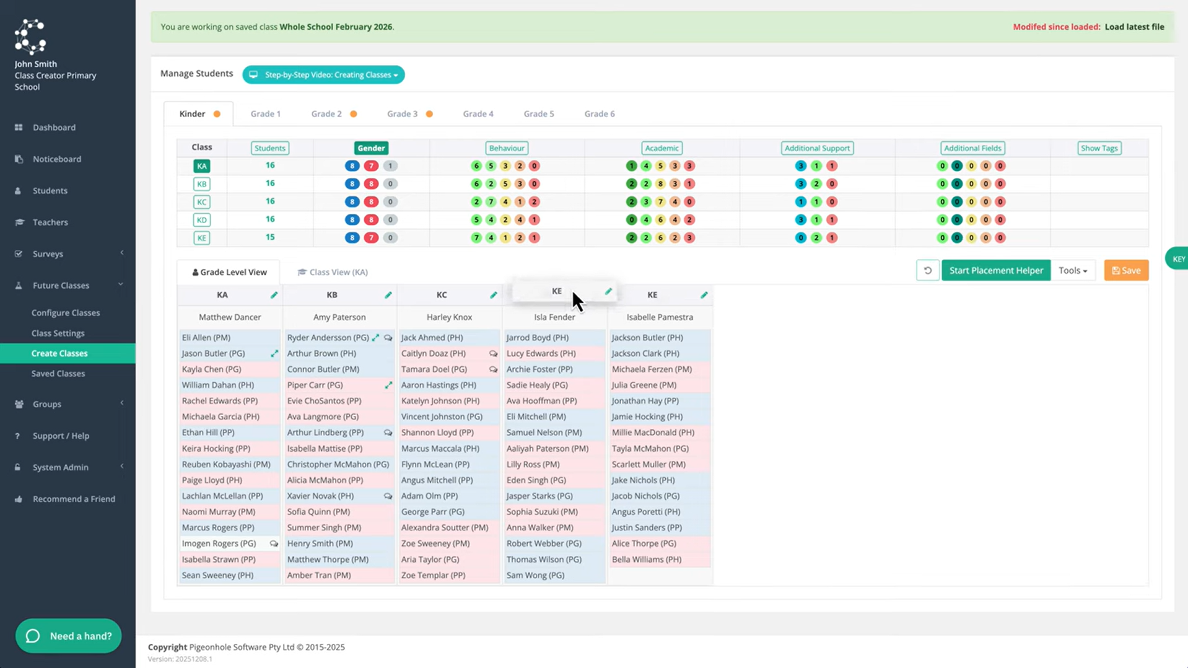Screen dimensions: 1188x668
Task: Open the Dashboard sidebar icon
Action: 19,127
